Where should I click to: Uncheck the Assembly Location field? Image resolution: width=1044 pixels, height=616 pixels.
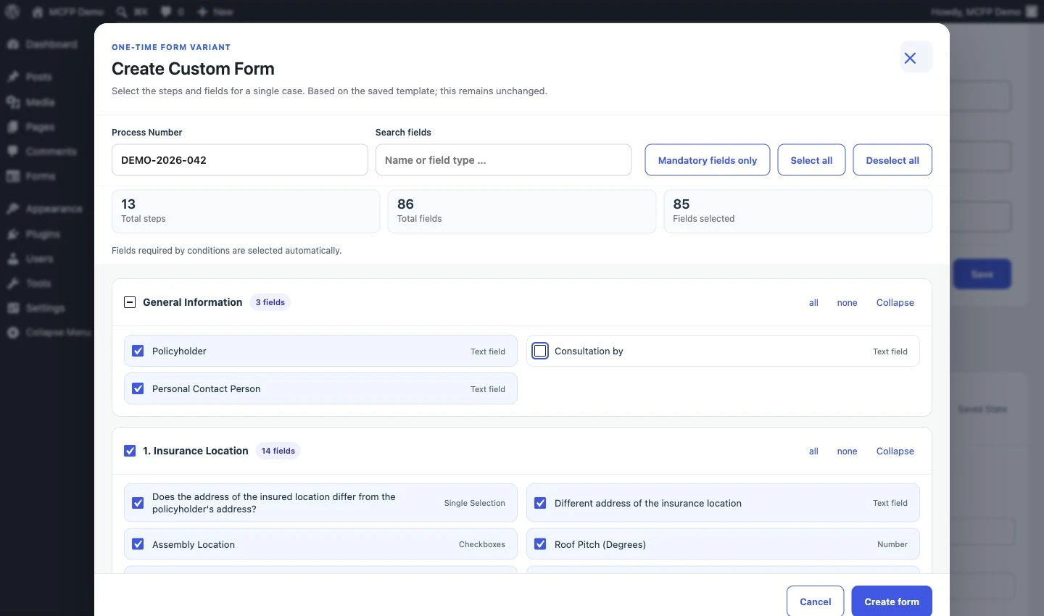click(x=138, y=544)
